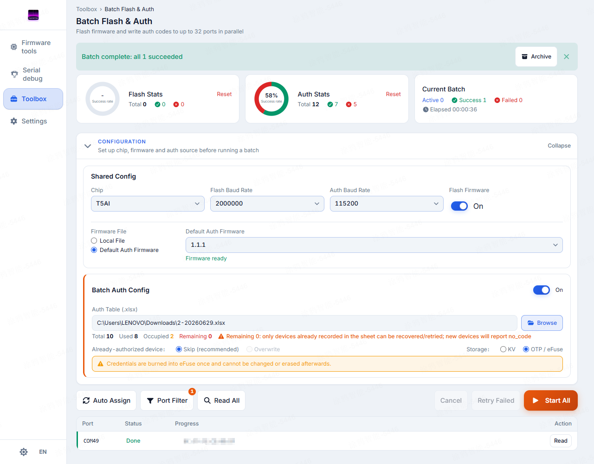The height and width of the screenshot is (464, 594).
Task: Open the Chip T5AI dropdown
Action: click(x=148, y=204)
